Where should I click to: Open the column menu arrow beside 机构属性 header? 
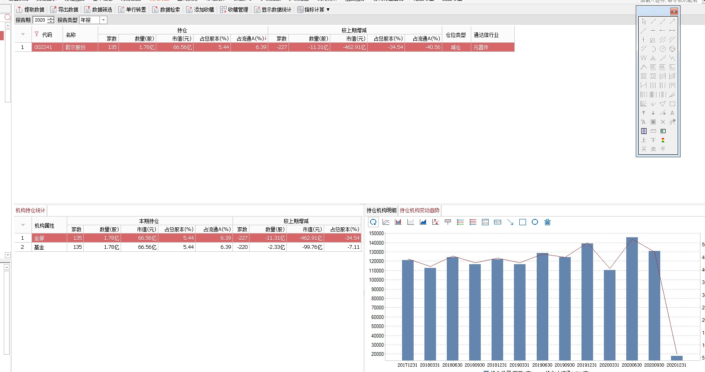point(23,225)
